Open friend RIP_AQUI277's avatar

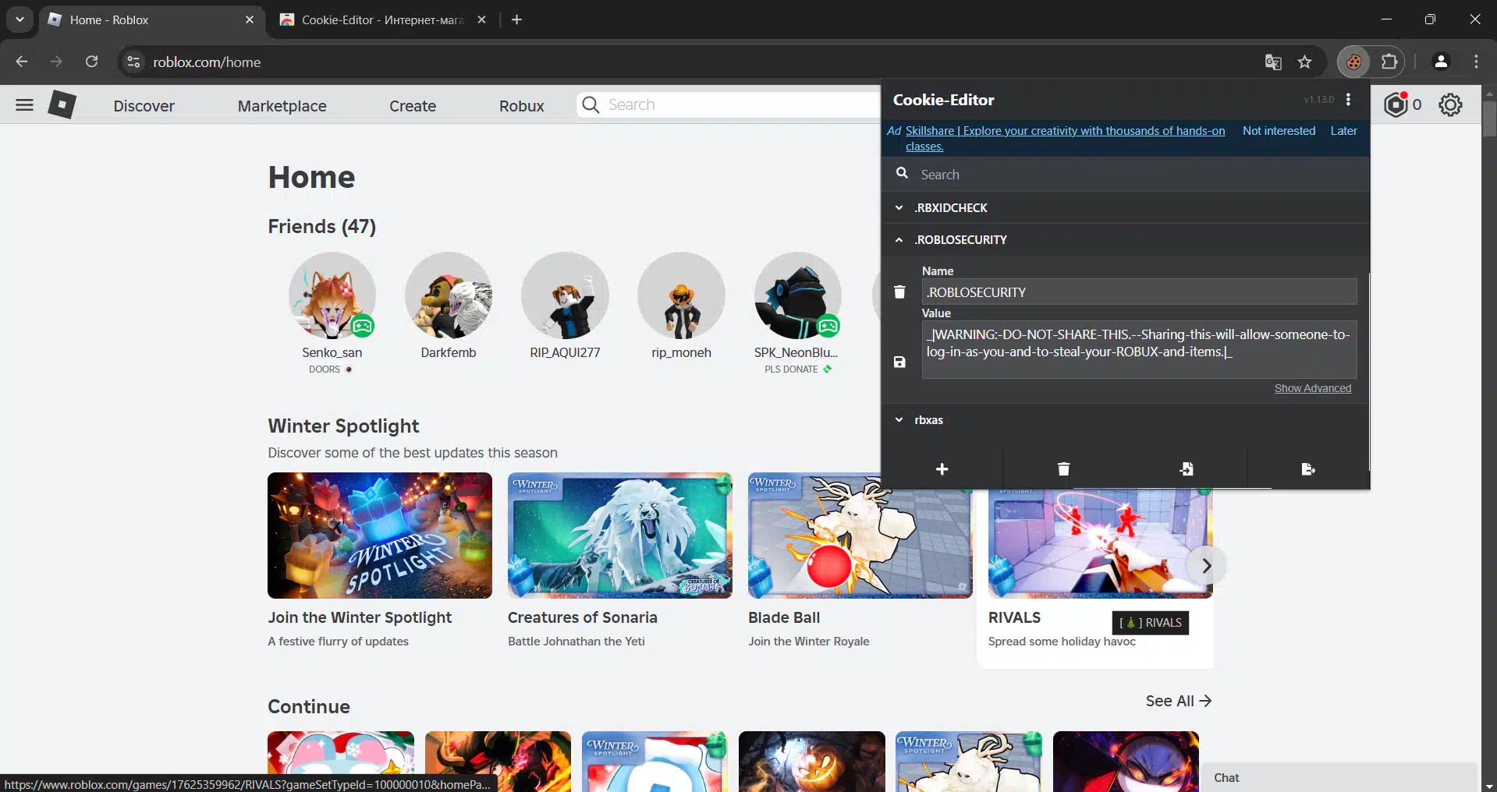pos(565,295)
